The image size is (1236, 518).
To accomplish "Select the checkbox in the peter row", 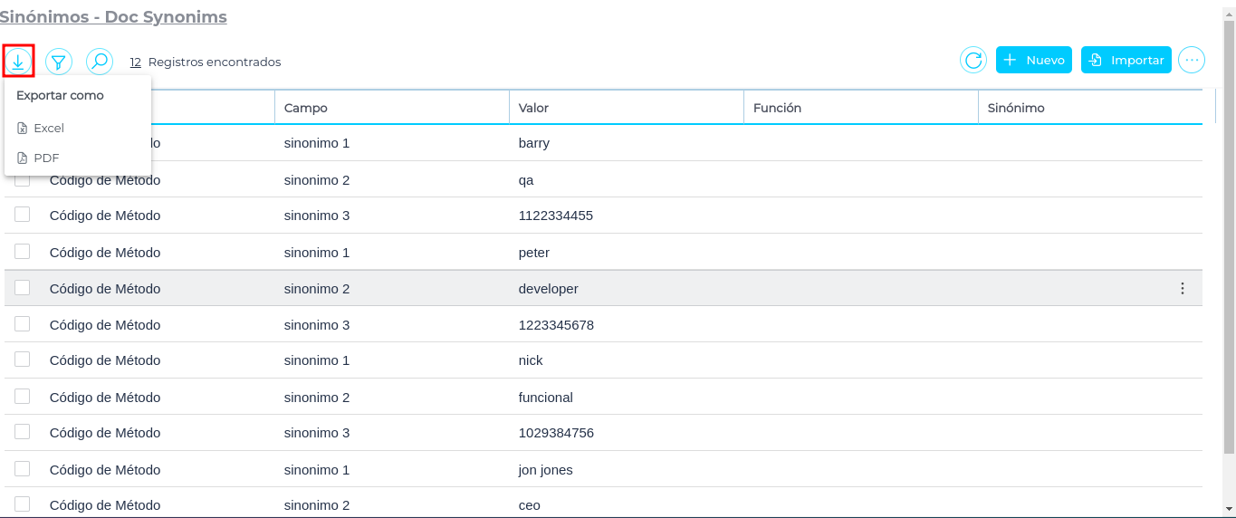I will [23, 251].
